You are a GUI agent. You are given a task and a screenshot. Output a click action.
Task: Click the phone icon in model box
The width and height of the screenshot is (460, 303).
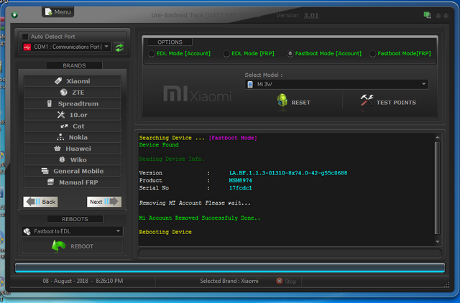tap(250, 85)
